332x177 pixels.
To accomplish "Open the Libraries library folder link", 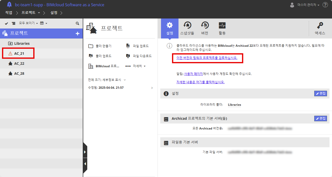I will pyautogui.click(x=234, y=105).
